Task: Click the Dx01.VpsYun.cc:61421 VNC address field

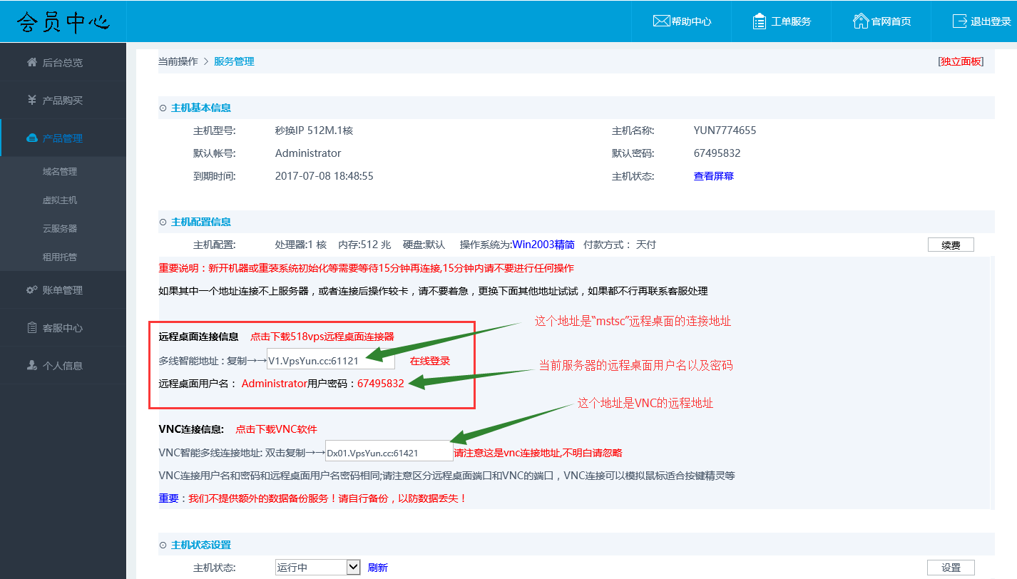Action: tap(389, 452)
